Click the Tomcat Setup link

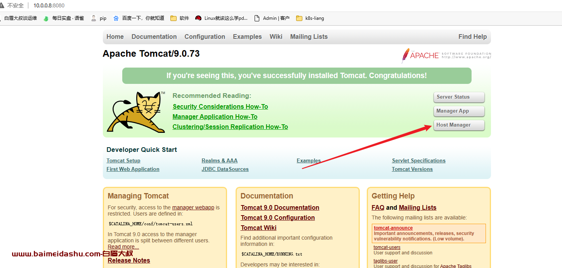(x=123, y=161)
